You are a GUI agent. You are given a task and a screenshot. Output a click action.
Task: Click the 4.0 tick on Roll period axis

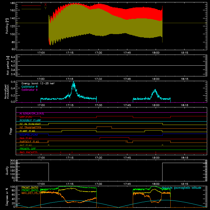(13, 66)
